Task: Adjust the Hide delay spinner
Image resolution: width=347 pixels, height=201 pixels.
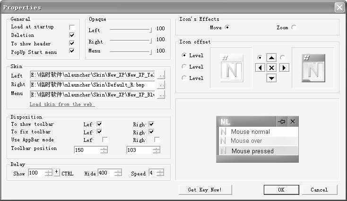Action: (117, 173)
